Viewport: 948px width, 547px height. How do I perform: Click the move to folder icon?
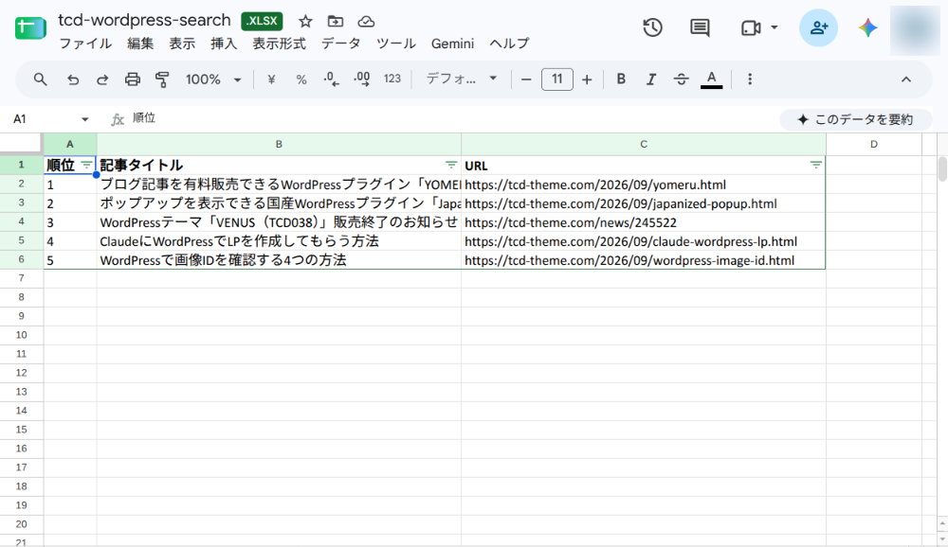coord(336,22)
